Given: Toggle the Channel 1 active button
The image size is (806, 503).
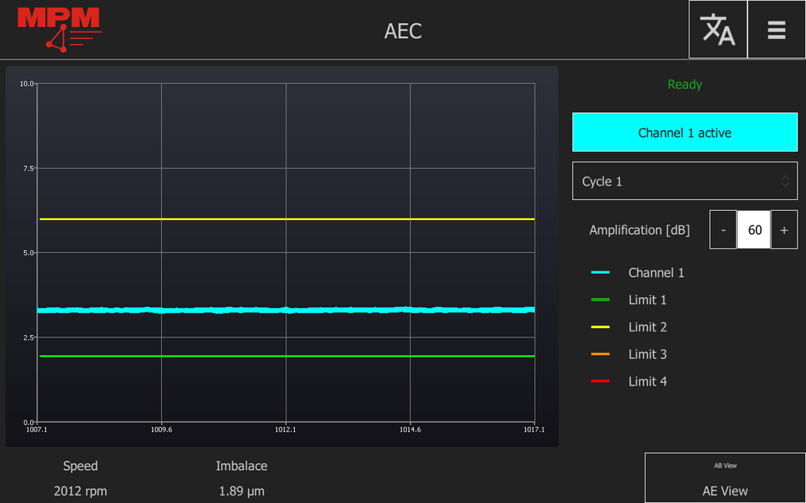Looking at the screenshot, I should click(685, 133).
